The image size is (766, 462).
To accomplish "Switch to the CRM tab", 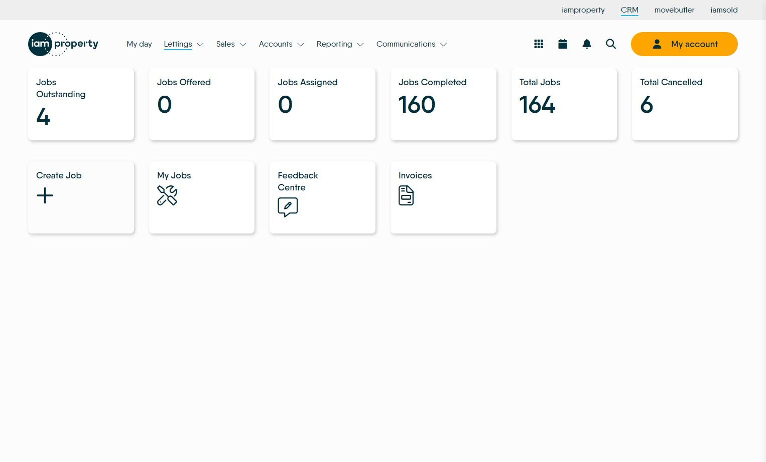I will coord(629,10).
